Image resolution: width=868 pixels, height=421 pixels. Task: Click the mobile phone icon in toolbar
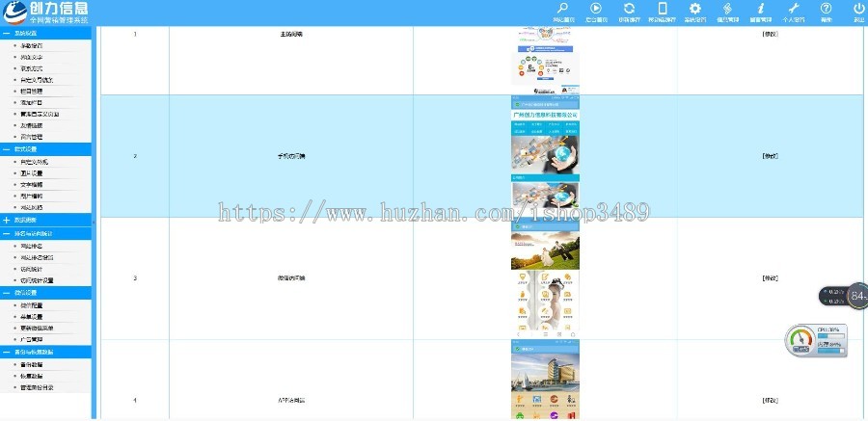pos(662,9)
